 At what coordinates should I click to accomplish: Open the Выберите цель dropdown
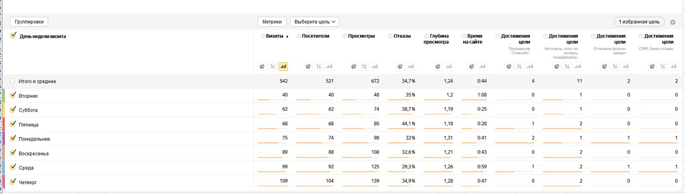point(314,22)
